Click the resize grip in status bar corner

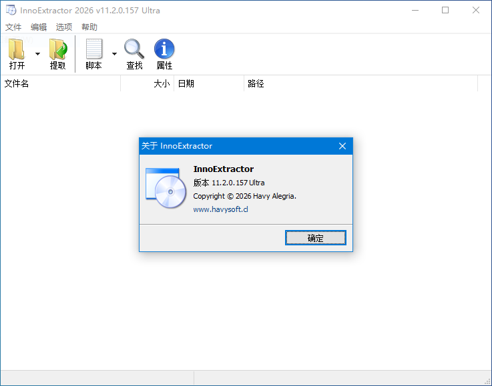tap(487, 381)
